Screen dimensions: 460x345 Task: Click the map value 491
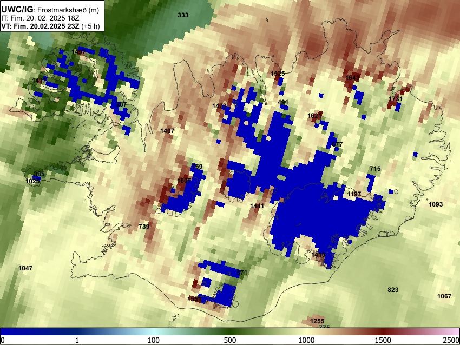(x=283, y=102)
